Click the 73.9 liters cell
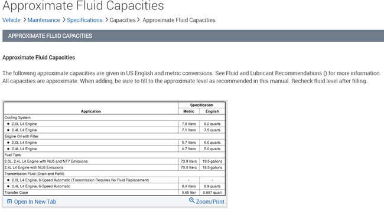This screenshot has height=215, width=384. [x=189, y=161]
